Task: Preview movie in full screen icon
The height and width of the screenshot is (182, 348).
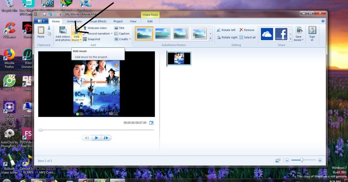Action: [151, 123]
